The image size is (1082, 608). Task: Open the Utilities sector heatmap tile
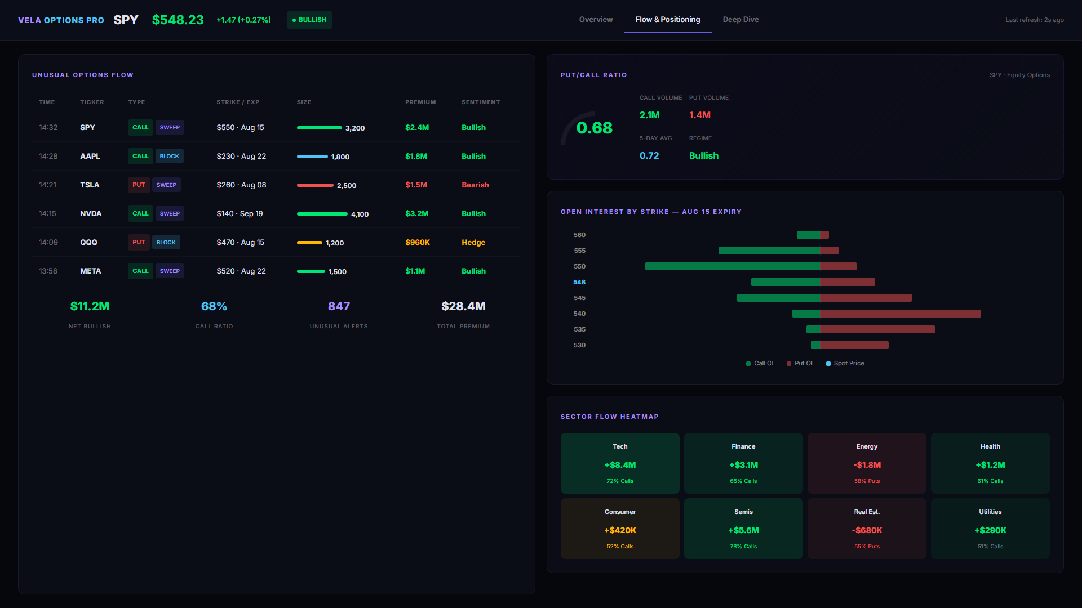click(990, 529)
